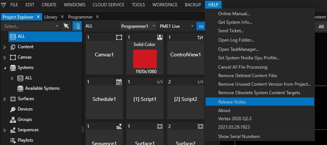Click the red Solid Color swatch thumbnail

point(145,59)
